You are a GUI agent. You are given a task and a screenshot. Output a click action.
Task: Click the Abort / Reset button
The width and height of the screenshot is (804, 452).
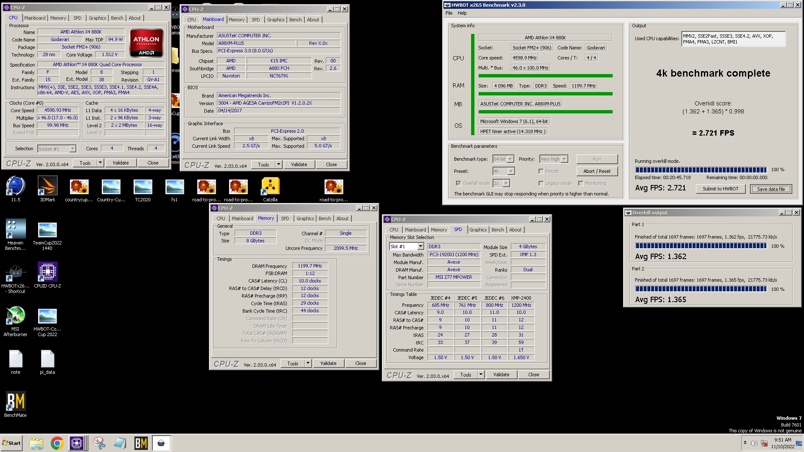click(x=597, y=171)
